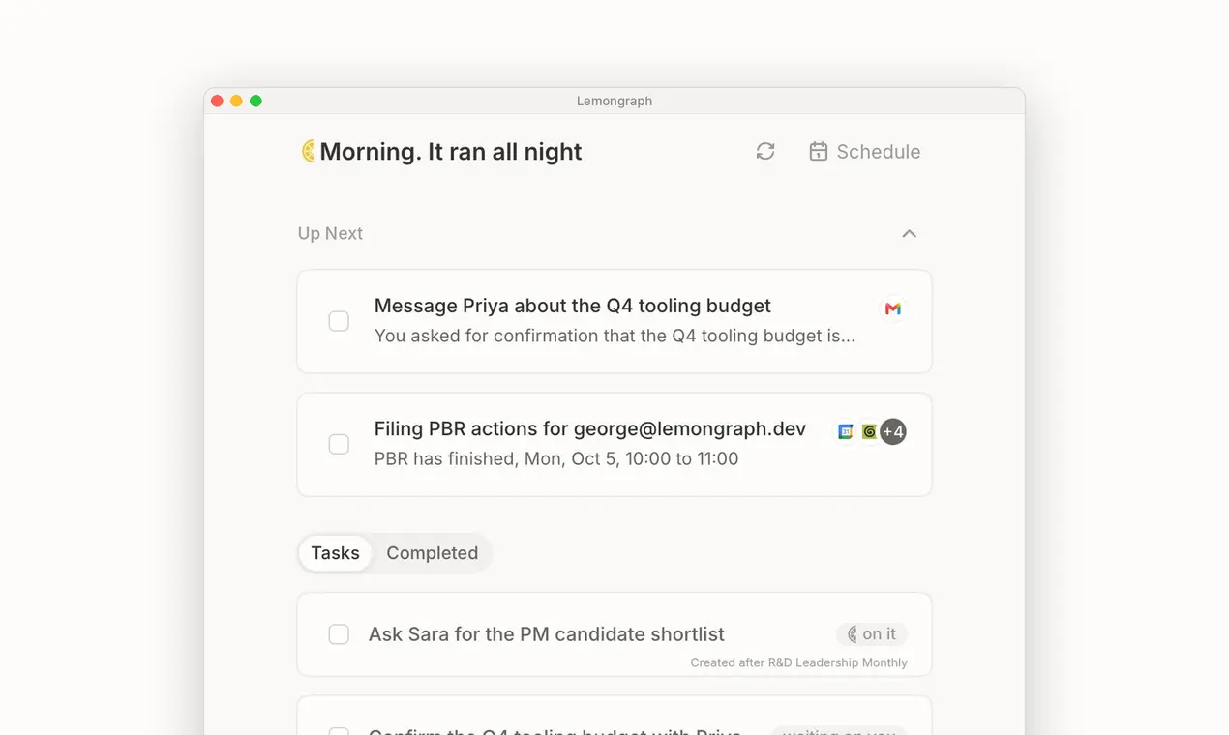Screen dimensions: 1229x735
Task: Tick the Filing PBR actions checkbox
Action: coord(339,444)
